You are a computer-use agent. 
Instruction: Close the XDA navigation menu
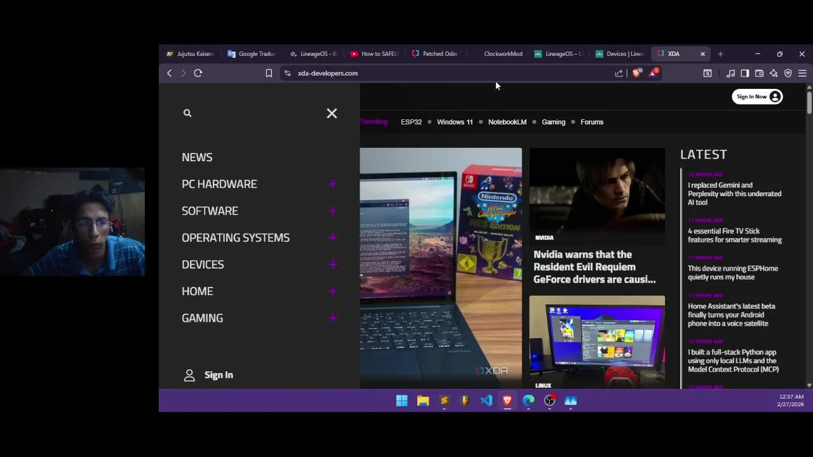(x=332, y=113)
